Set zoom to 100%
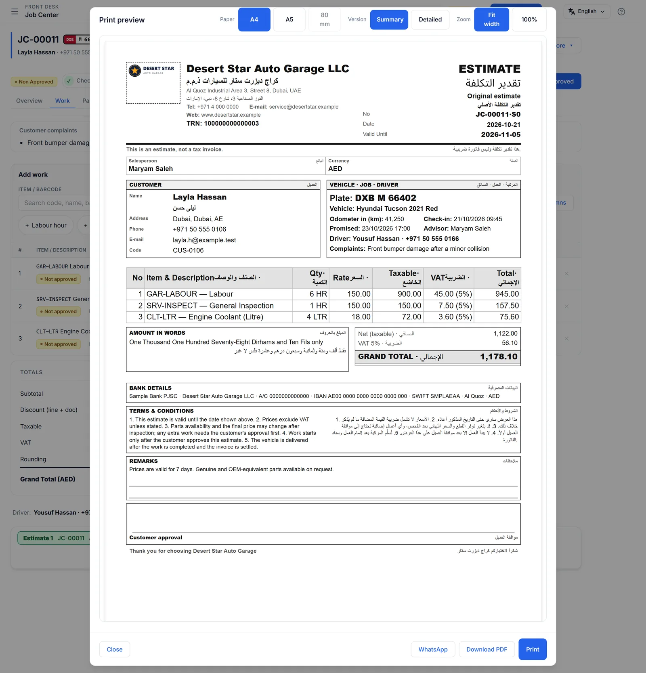Image resolution: width=646 pixels, height=673 pixels. [x=529, y=19]
